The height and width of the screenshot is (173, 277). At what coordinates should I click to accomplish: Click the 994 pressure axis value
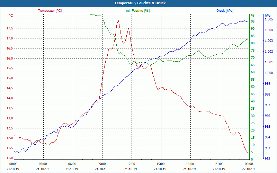(x=267, y=137)
